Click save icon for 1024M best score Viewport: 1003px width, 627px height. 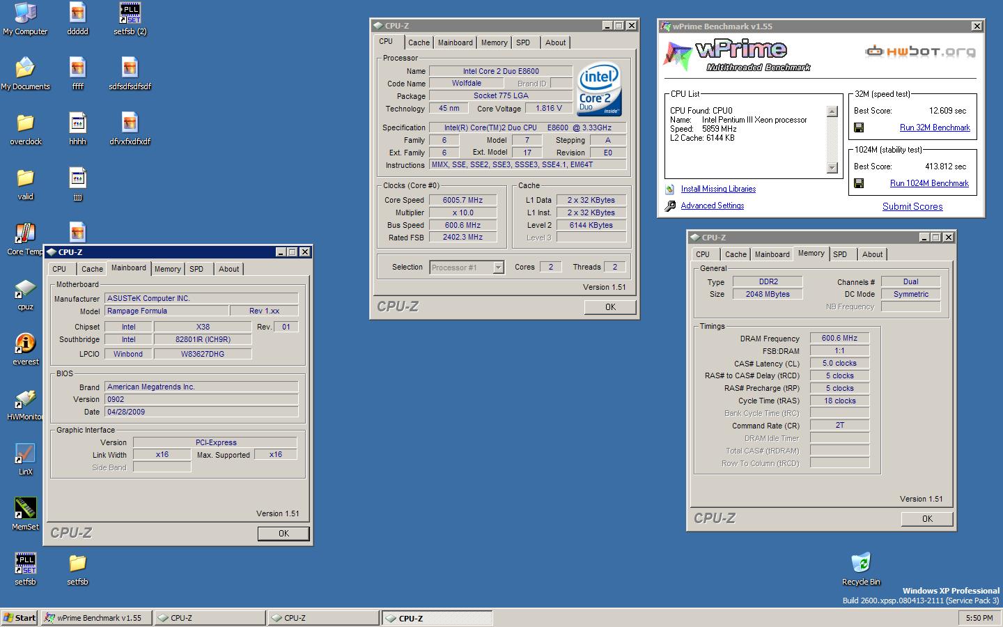point(859,183)
